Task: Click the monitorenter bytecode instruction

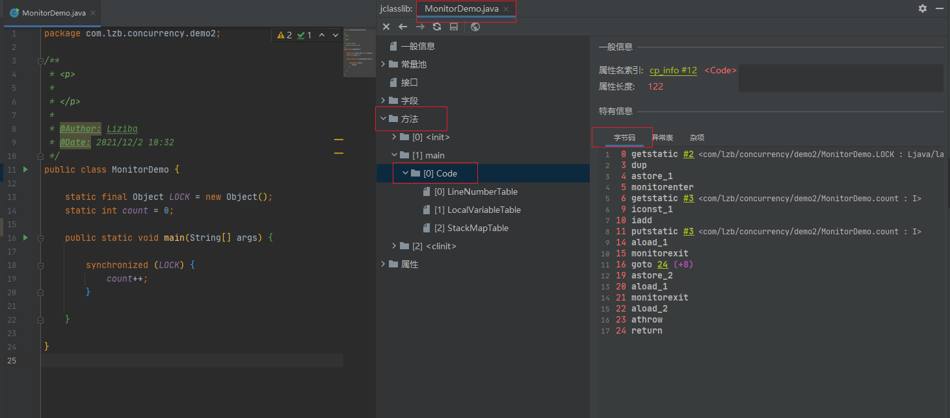Action: (x=662, y=188)
